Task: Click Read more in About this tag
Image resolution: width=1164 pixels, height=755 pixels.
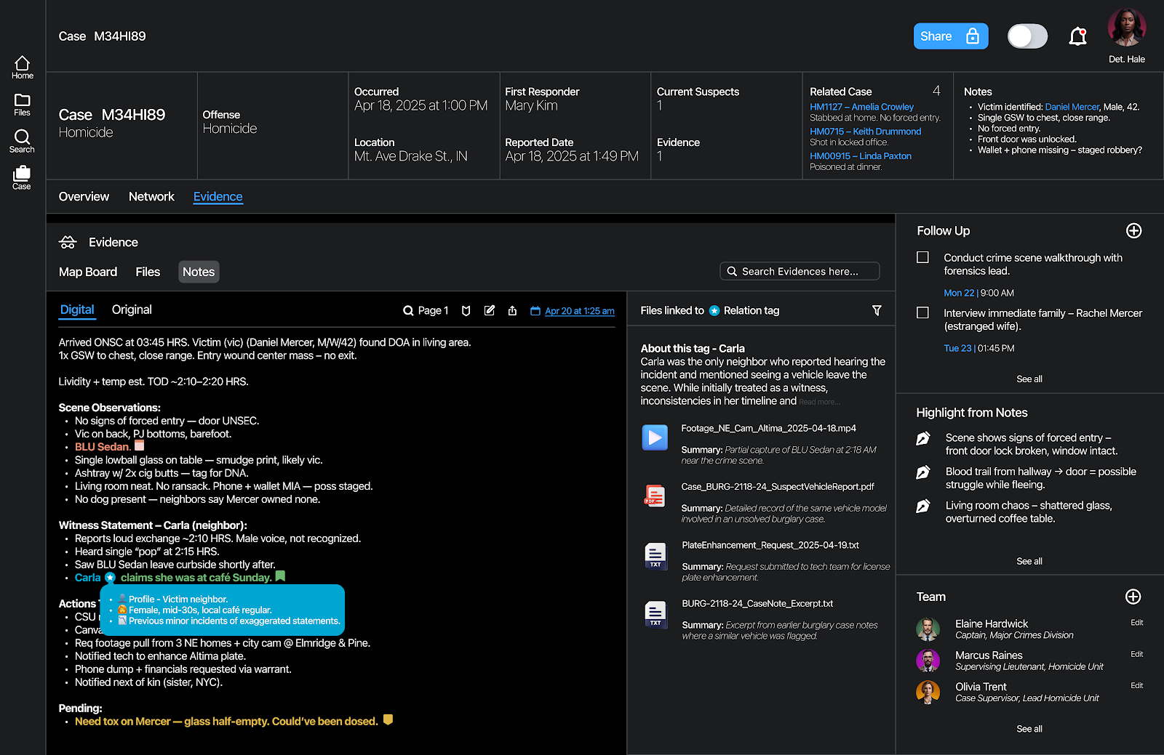Action: (818, 402)
